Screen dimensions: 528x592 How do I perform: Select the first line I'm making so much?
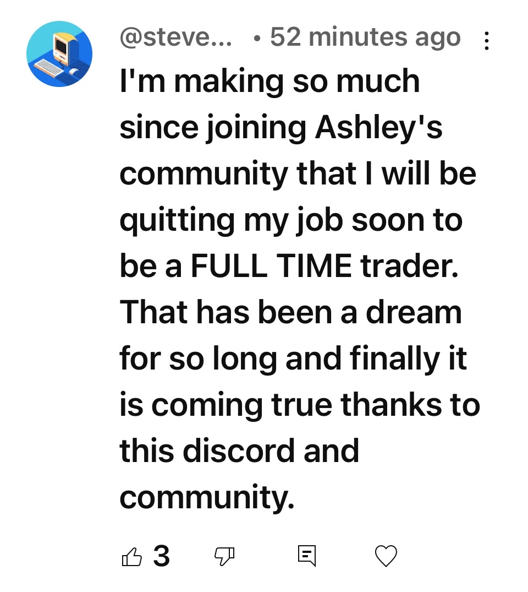click(x=269, y=81)
